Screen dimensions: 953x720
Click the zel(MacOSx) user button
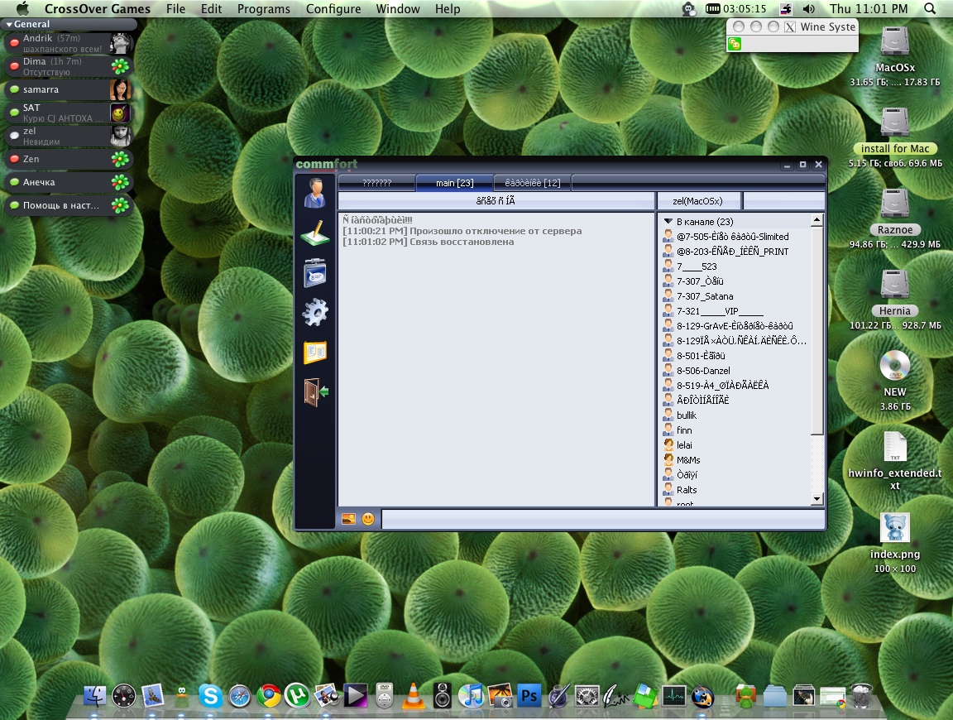(x=697, y=201)
